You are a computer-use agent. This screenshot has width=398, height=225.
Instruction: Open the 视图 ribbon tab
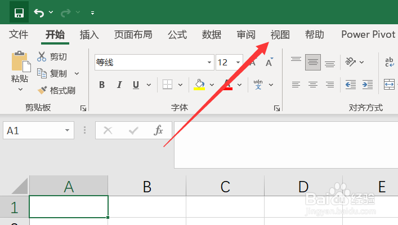coord(280,34)
